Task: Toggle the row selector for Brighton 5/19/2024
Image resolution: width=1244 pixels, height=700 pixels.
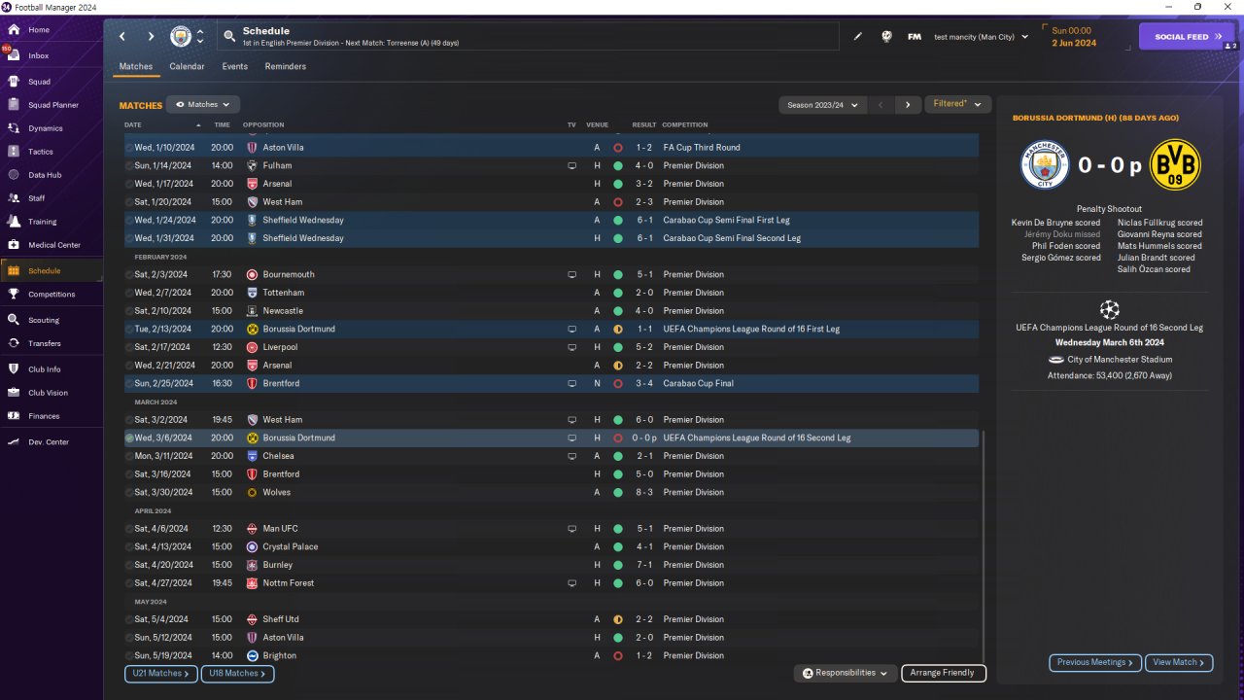Action: coord(129,656)
